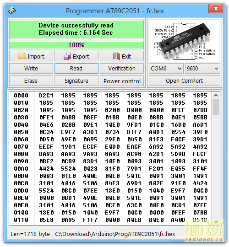Screen dimensions: 229x247
Task: Click the 100% progress bar
Action: 76,45
